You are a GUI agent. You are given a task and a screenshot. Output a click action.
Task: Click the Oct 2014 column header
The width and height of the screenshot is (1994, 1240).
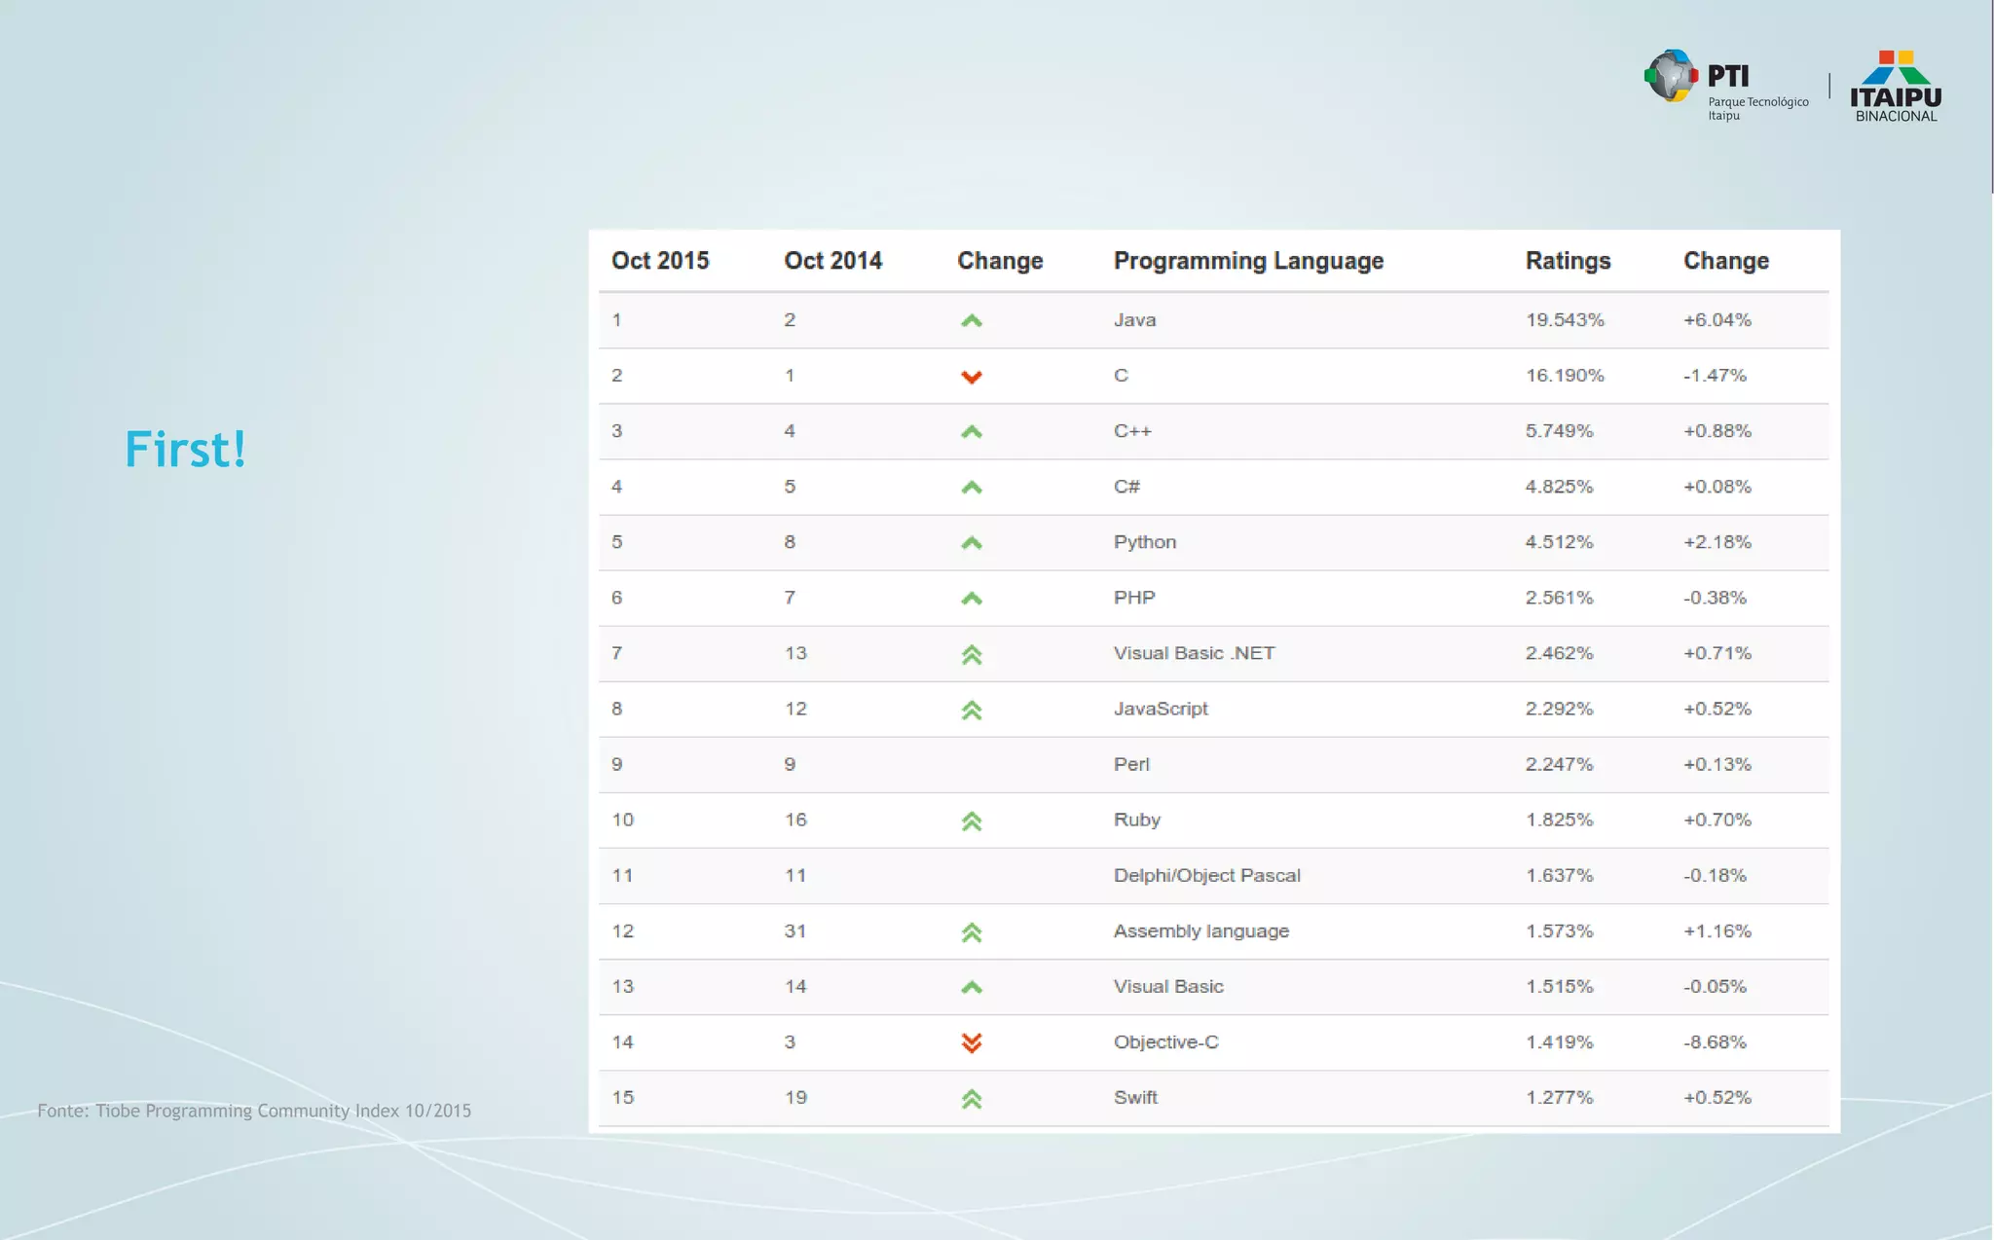tap(833, 261)
